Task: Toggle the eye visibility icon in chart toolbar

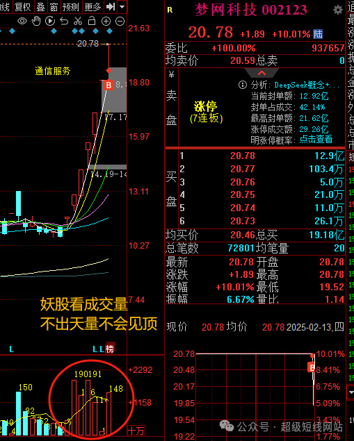Action: pyautogui.click(x=22, y=21)
